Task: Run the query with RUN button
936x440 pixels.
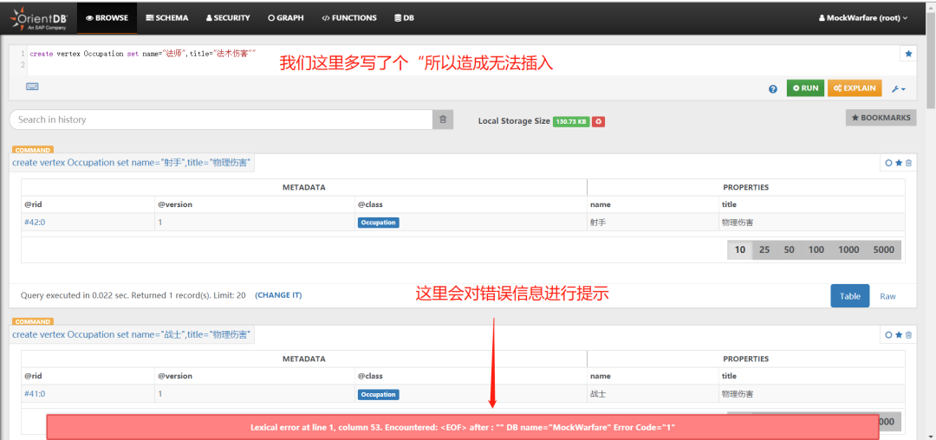Action: (805, 88)
